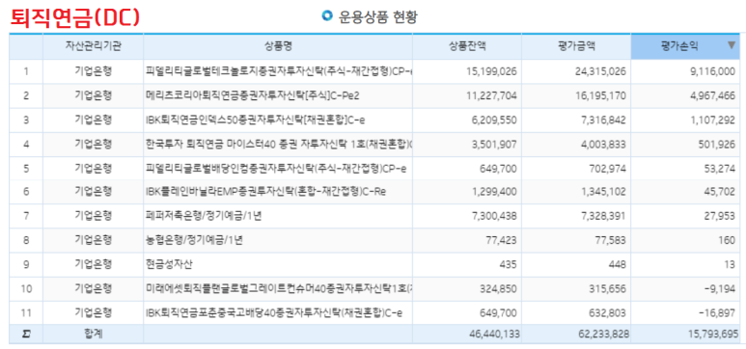Click profit value 160
Viewport: 746px width, 349px height.
[x=727, y=240]
